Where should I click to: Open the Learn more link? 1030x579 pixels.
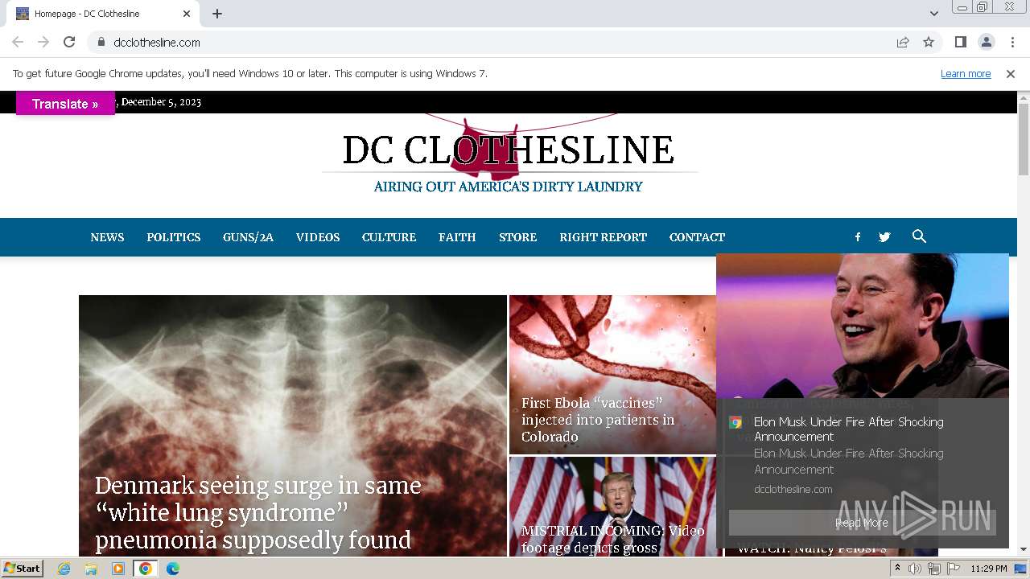pyautogui.click(x=966, y=73)
